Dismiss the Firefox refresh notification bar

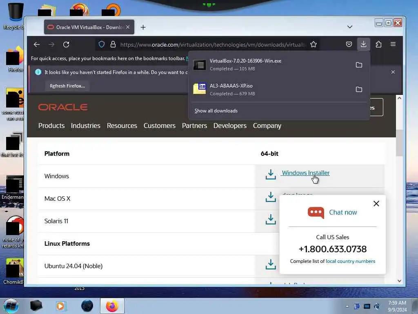pyautogui.click(x=393, y=72)
